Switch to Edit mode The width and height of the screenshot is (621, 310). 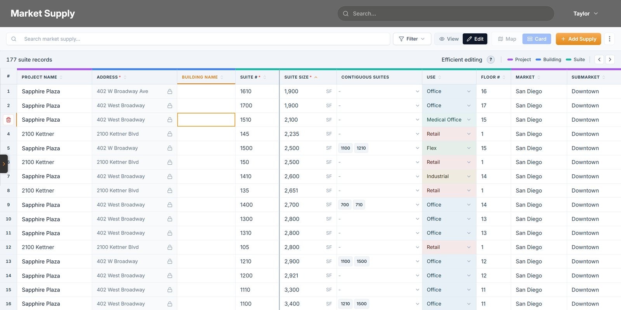click(x=475, y=39)
